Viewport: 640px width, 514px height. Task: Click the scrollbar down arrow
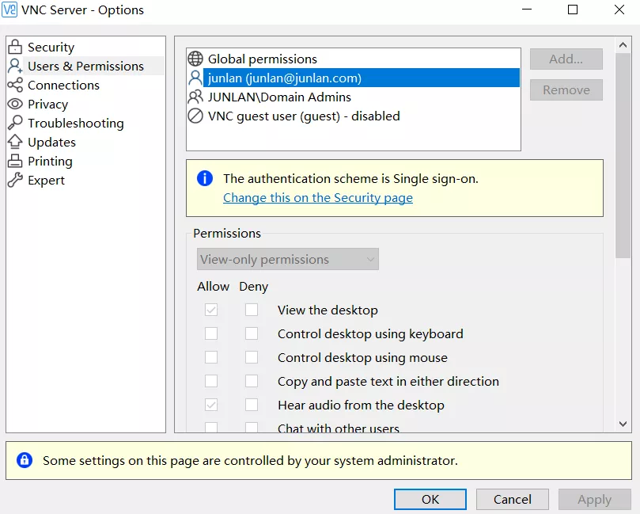click(x=623, y=425)
